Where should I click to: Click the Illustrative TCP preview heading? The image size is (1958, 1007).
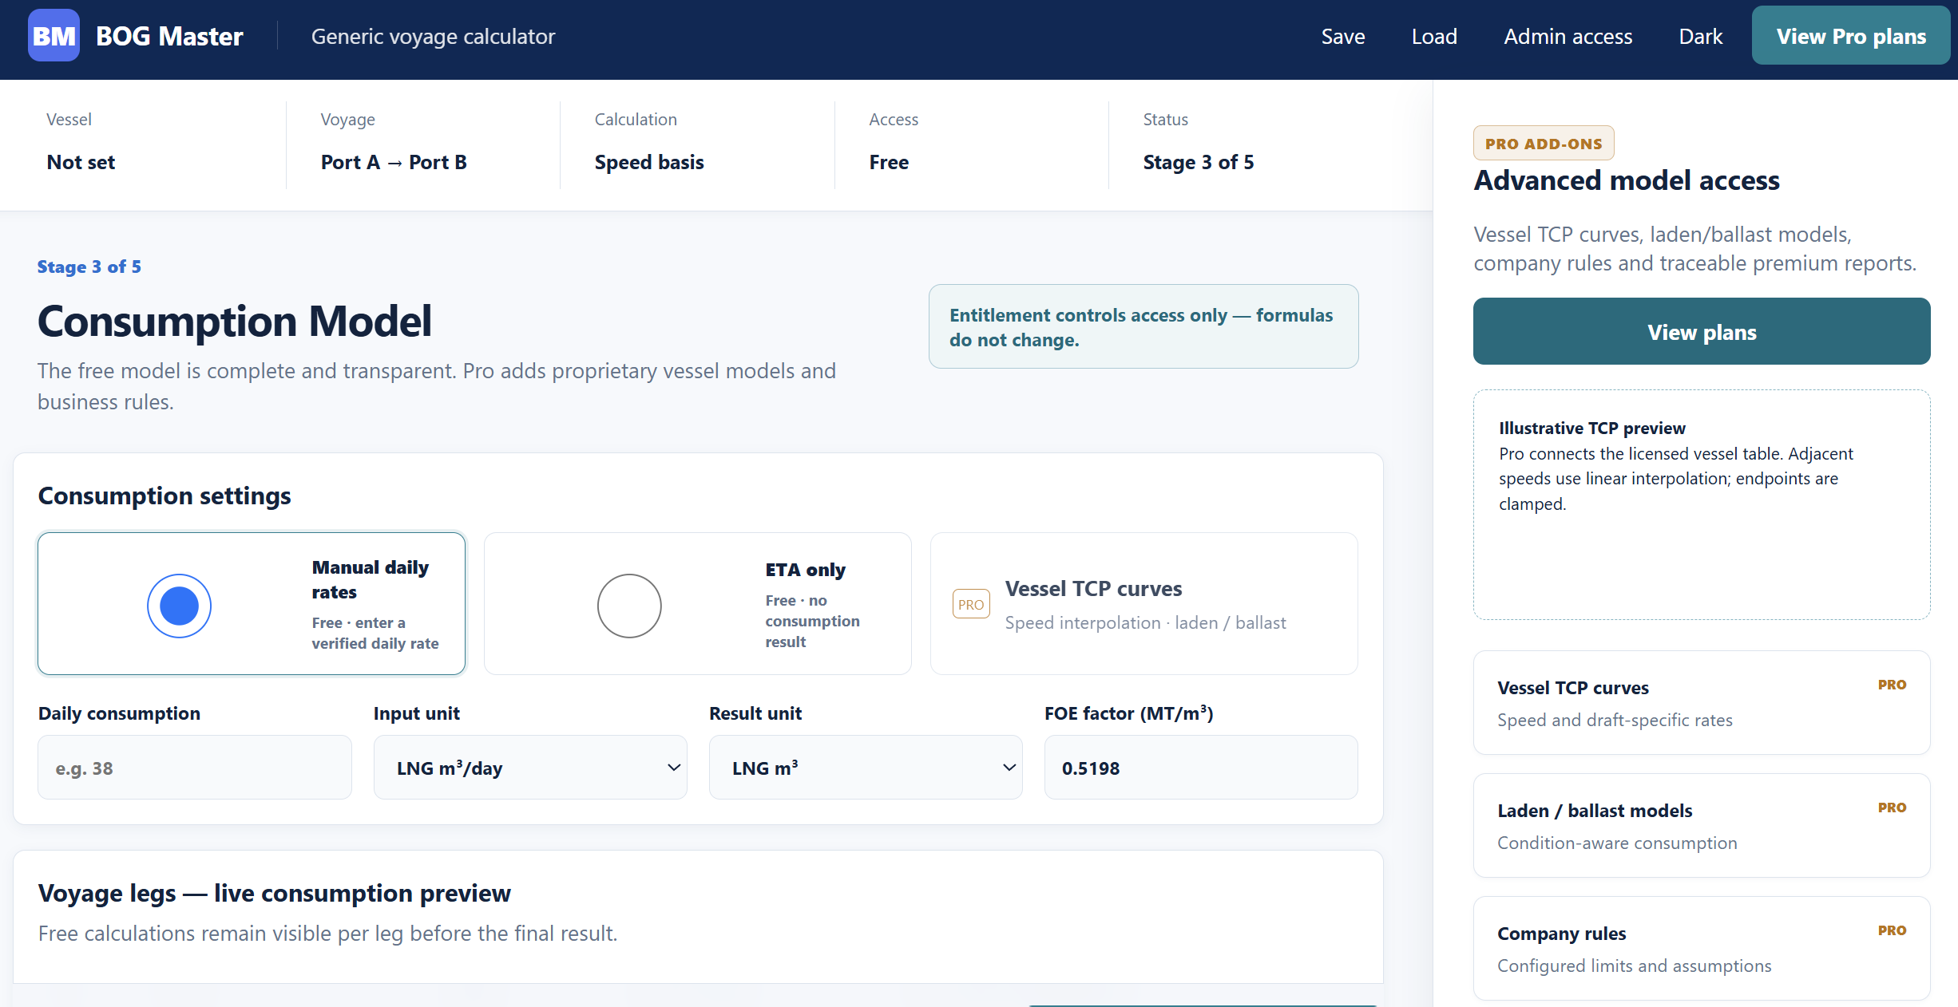[x=1592, y=428]
